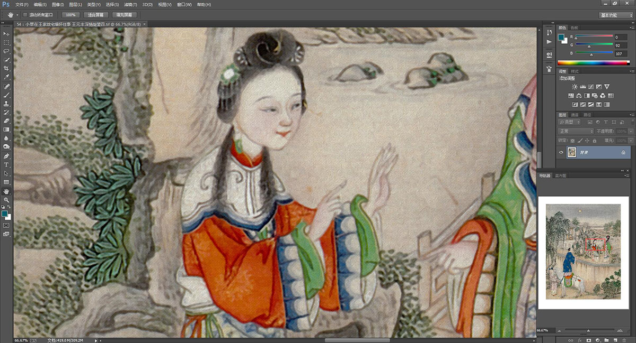The height and width of the screenshot is (343, 636).
Task: Select the Path Selection tool
Action: pyautogui.click(x=6, y=173)
